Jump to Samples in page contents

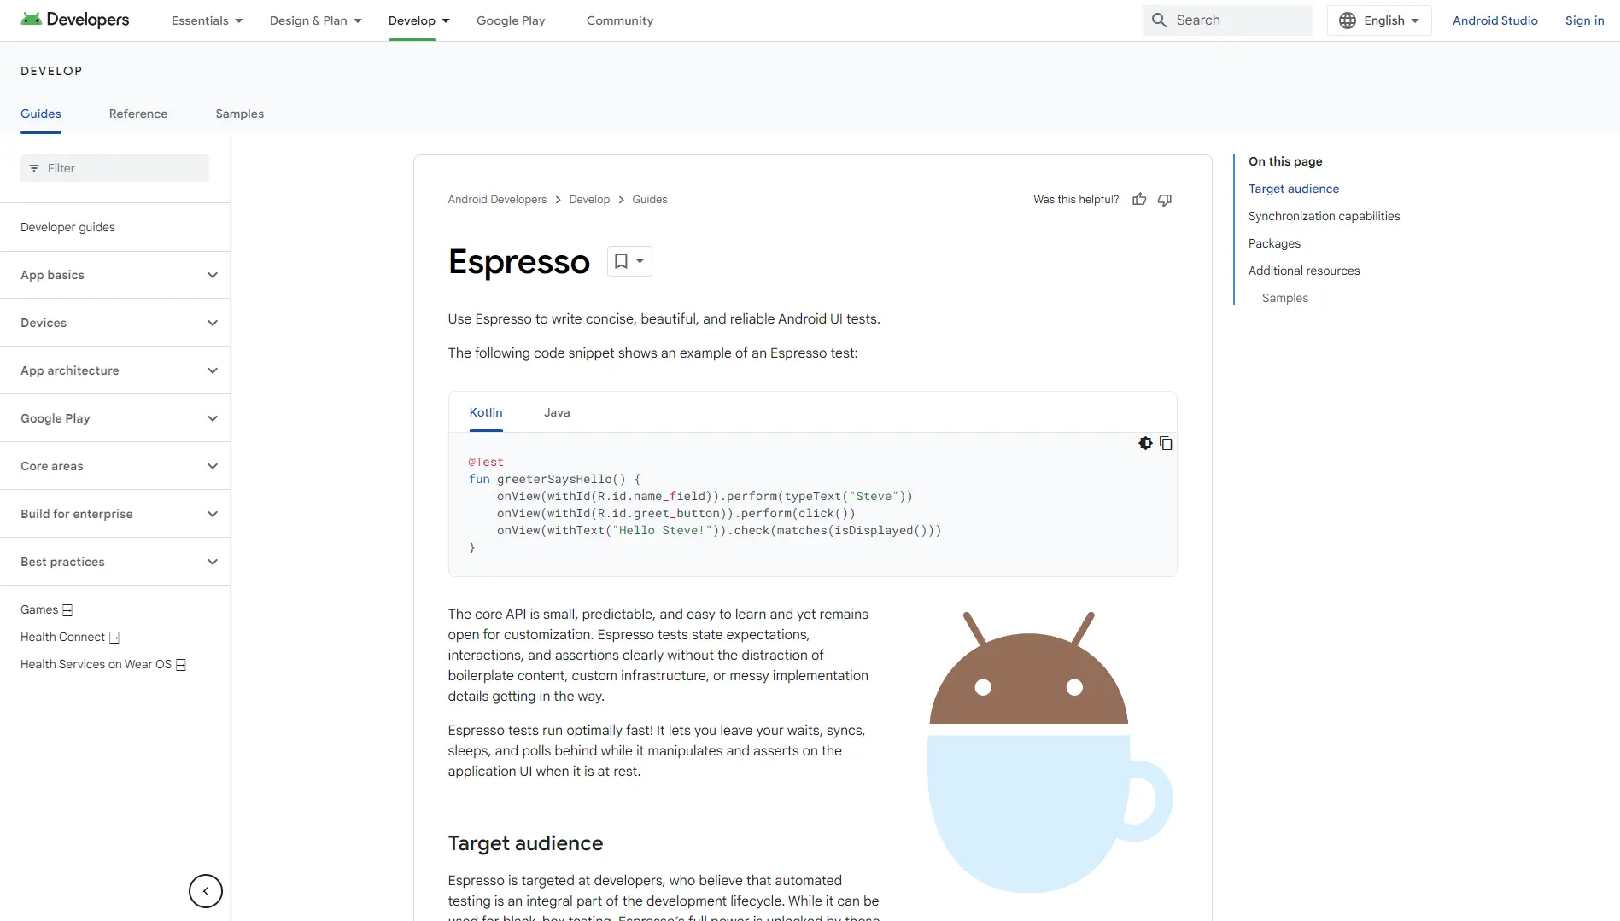click(x=1285, y=298)
